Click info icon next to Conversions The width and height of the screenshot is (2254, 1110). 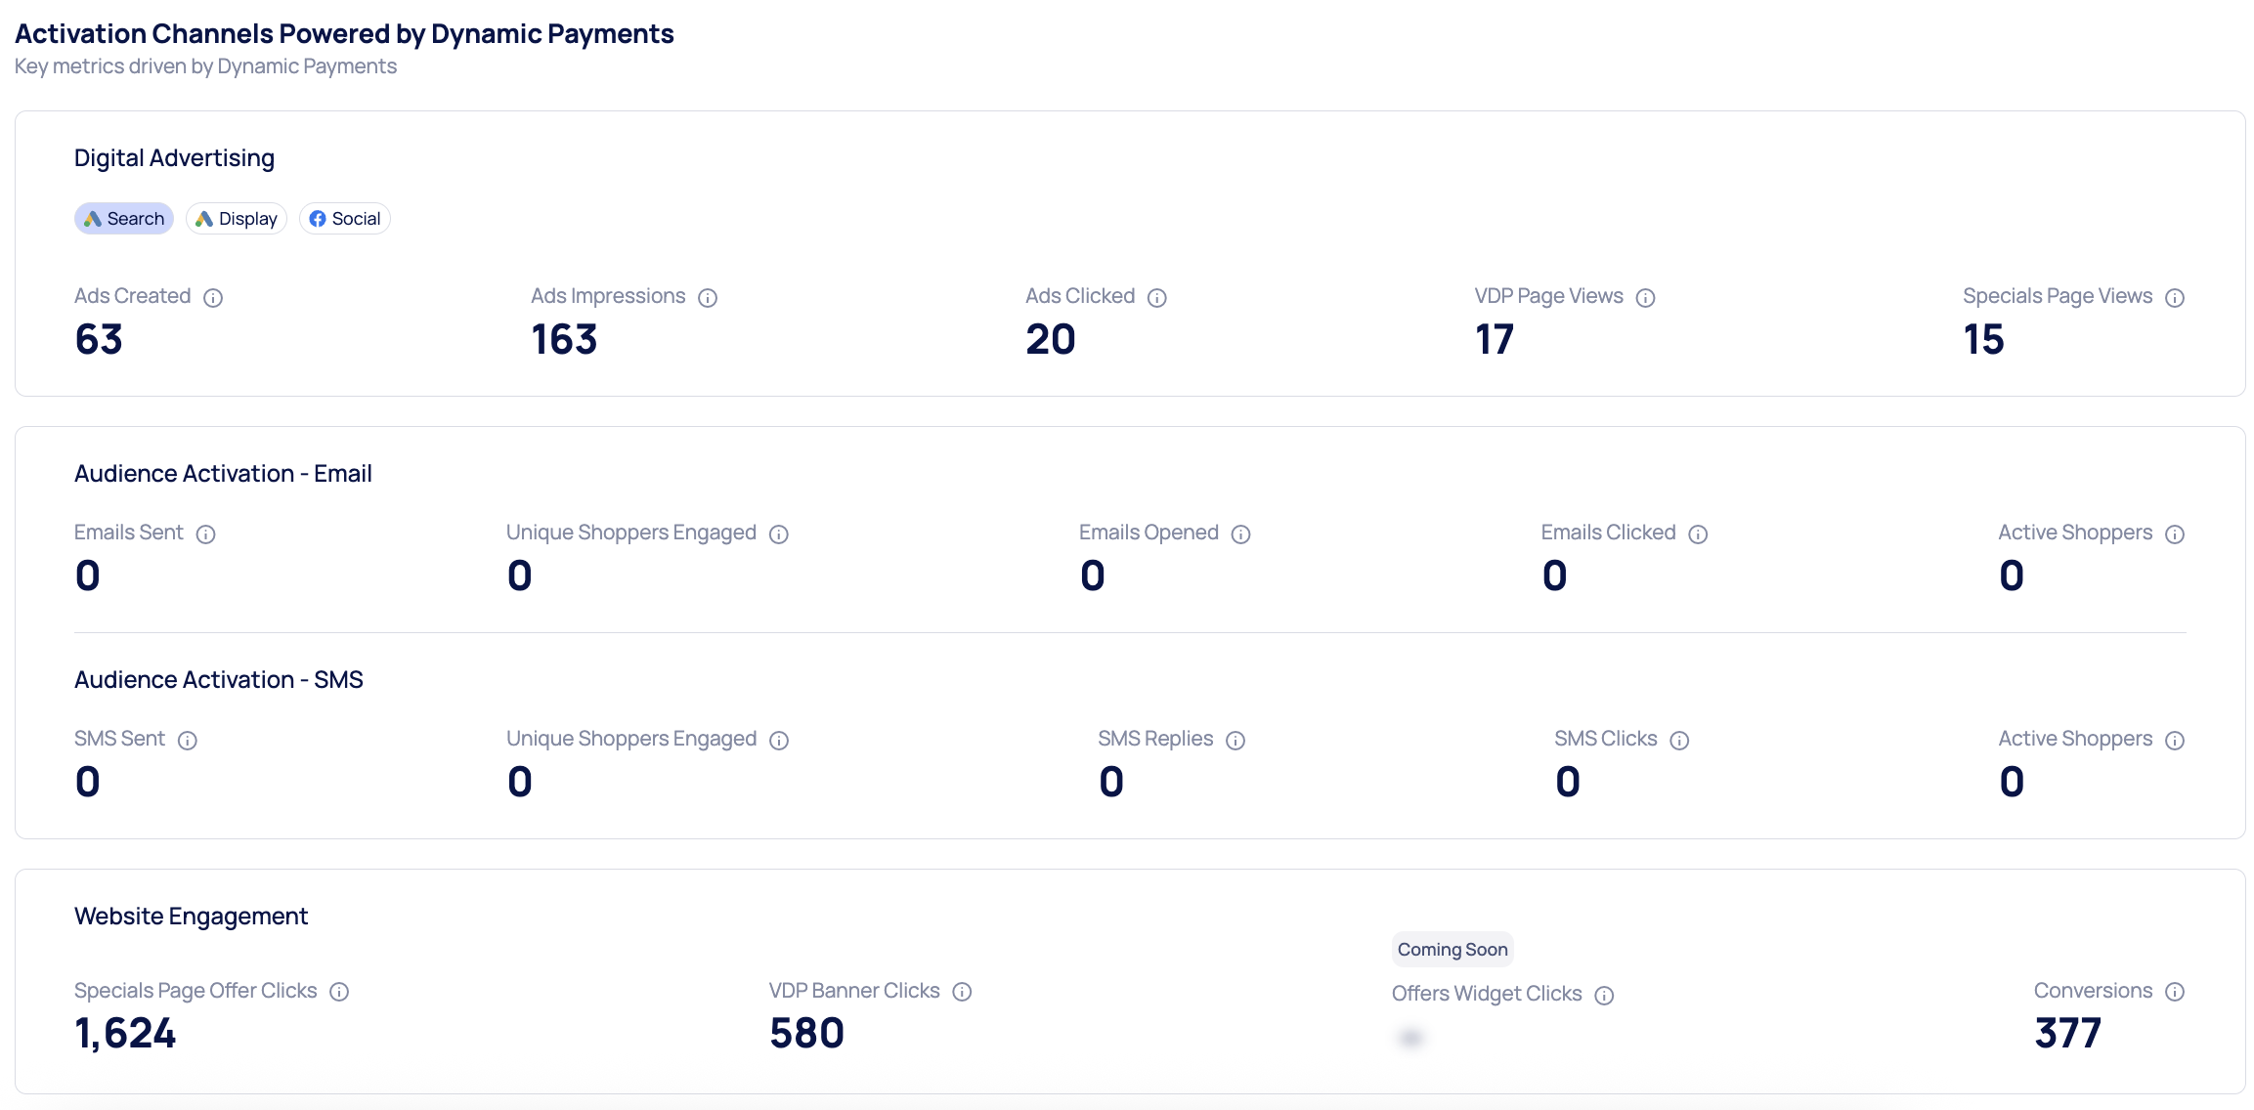(x=2175, y=992)
